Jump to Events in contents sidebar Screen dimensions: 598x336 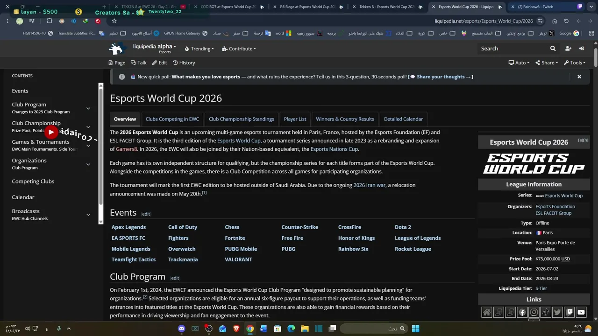(x=20, y=91)
